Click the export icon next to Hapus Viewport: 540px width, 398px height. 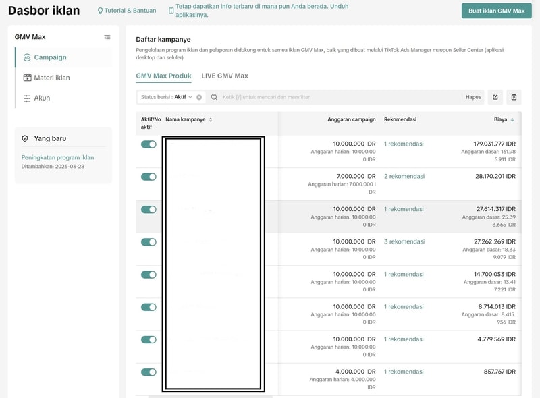tap(495, 97)
